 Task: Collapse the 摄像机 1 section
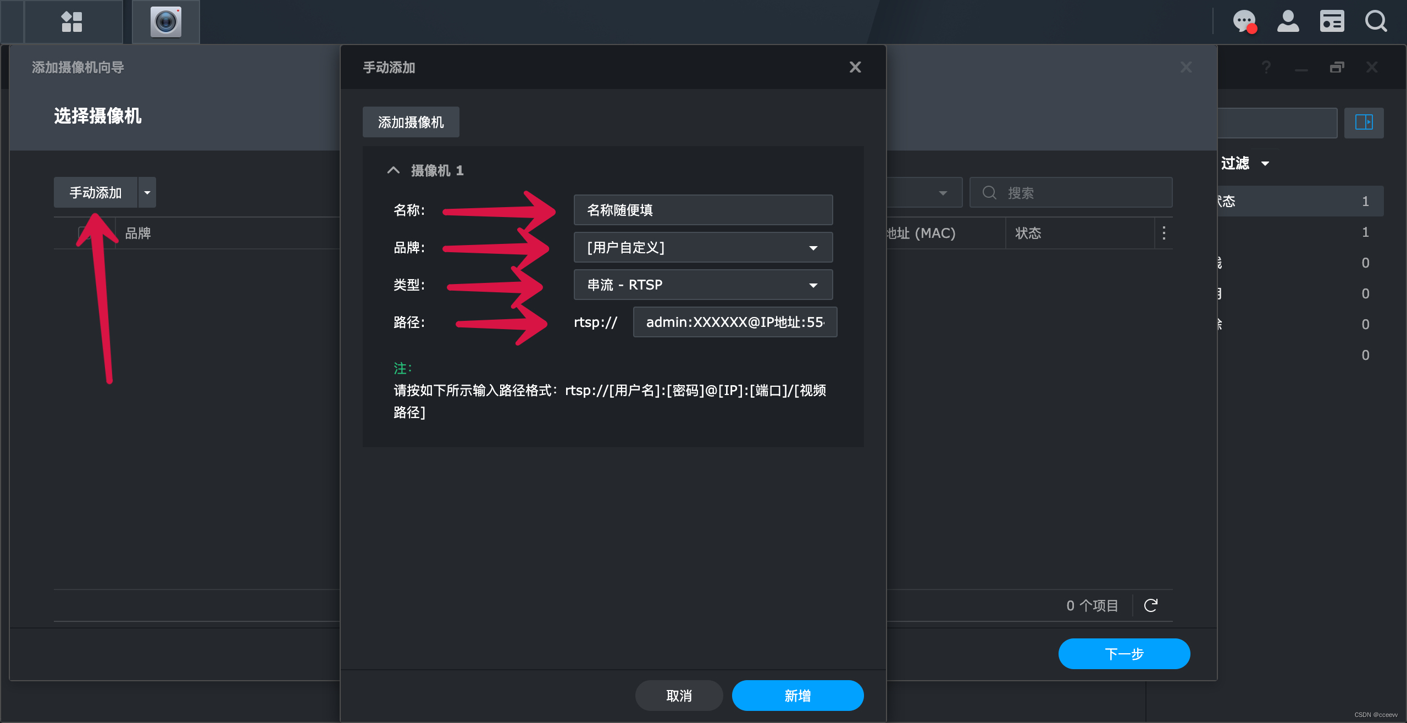pos(394,170)
